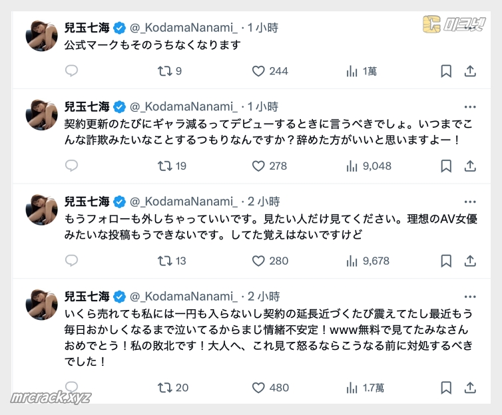The image size is (502, 415).
Task: Like the tweet with 244 likes
Action: pyautogui.click(x=259, y=71)
